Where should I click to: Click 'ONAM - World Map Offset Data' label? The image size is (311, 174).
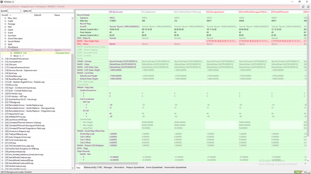point(91,131)
